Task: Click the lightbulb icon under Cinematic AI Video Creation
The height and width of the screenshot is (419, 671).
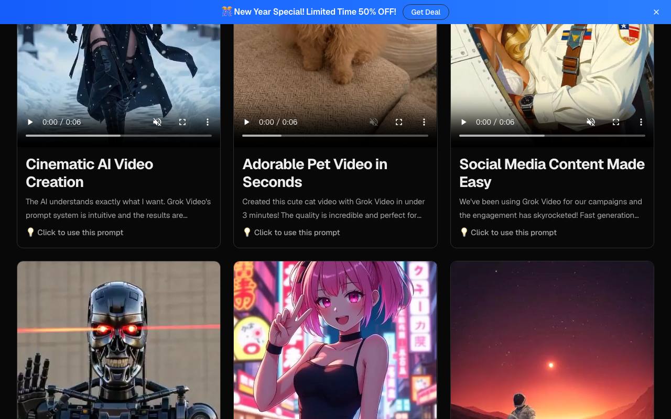Action: pyautogui.click(x=30, y=233)
